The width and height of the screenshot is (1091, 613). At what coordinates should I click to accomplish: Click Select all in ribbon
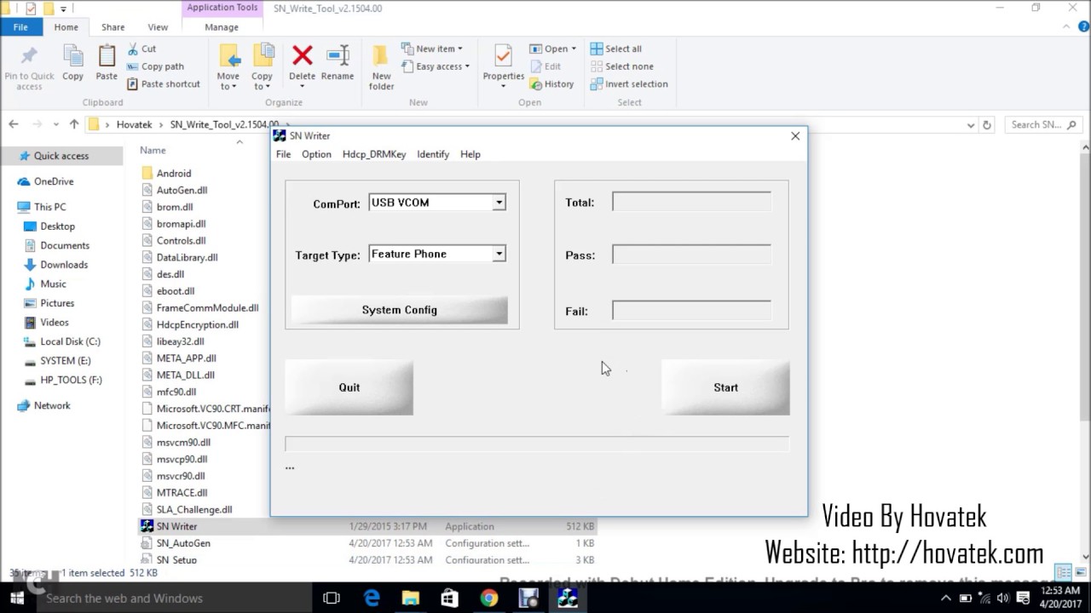coord(616,49)
